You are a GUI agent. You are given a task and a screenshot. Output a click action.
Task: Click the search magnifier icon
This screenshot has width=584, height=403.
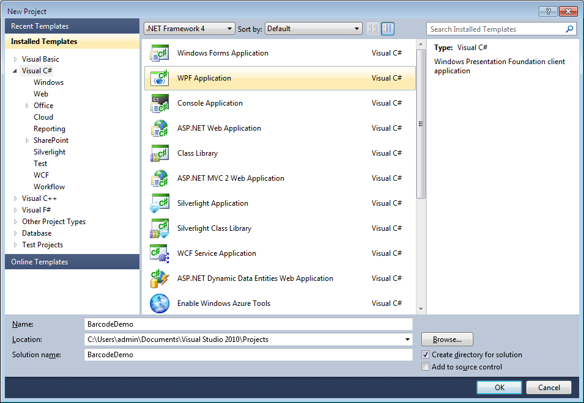pos(570,29)
